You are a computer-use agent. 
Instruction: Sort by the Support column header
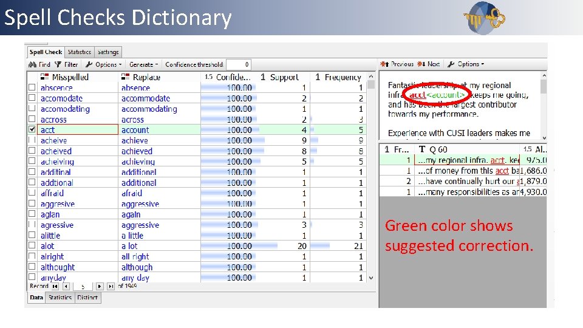[284, 77]
